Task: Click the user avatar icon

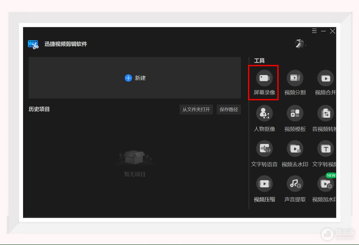Action: (x=299, y=44)
